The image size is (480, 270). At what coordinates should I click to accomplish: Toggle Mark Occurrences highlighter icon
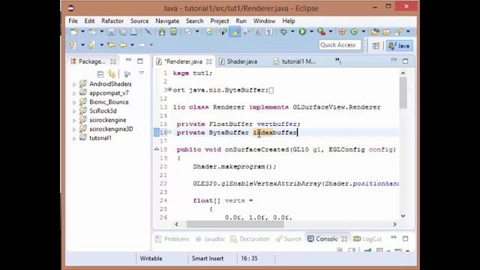point(235,31)
